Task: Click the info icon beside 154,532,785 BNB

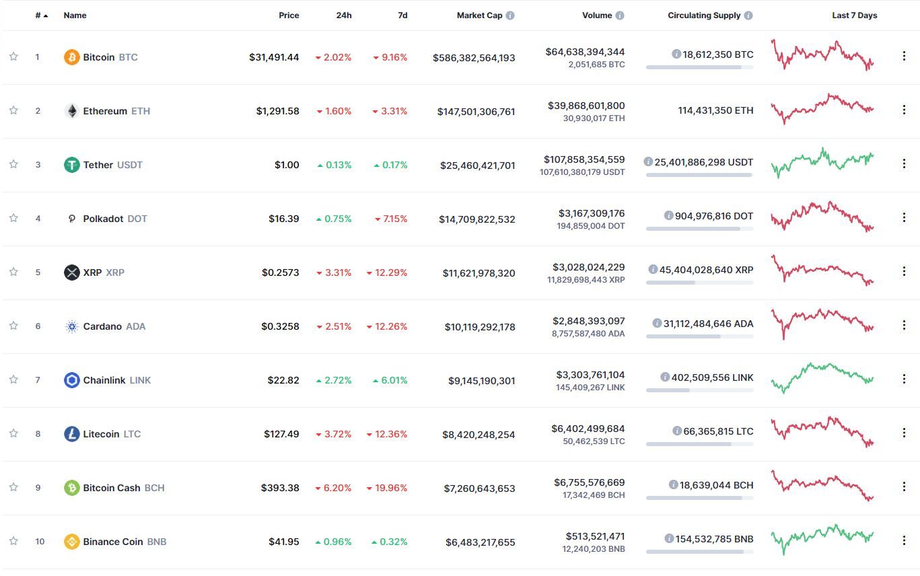Action: [669, 539]
